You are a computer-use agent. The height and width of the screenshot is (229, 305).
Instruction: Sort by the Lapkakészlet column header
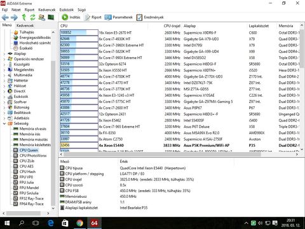(262, 25)
